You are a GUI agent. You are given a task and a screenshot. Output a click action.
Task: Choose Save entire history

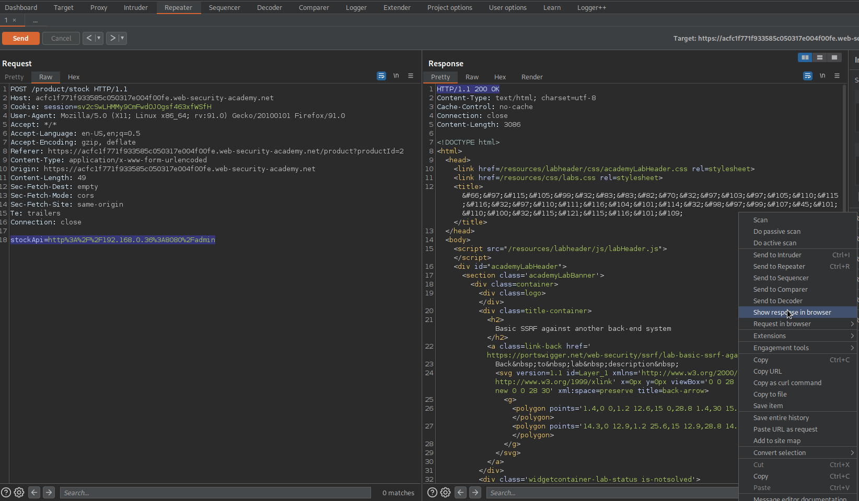pos(797,418)
